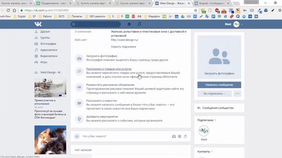Bookmark this page with star icon
This screenshot has width=282, height=158.
coord(196,11)
